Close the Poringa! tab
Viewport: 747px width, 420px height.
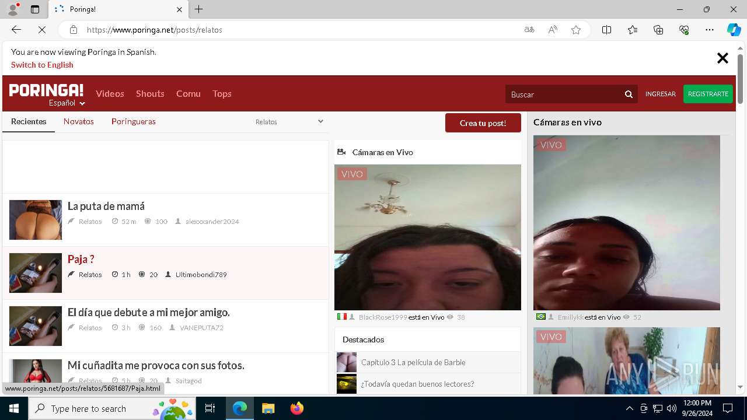180,9
